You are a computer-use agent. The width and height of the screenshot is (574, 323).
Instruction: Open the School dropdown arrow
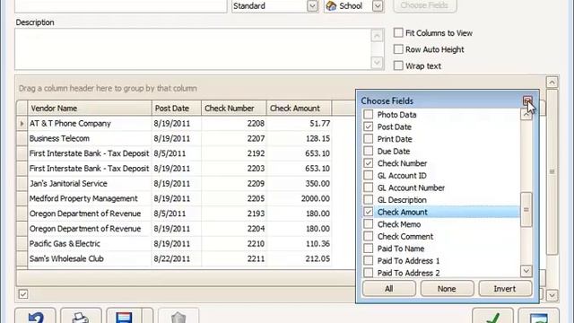click(378, 6)
